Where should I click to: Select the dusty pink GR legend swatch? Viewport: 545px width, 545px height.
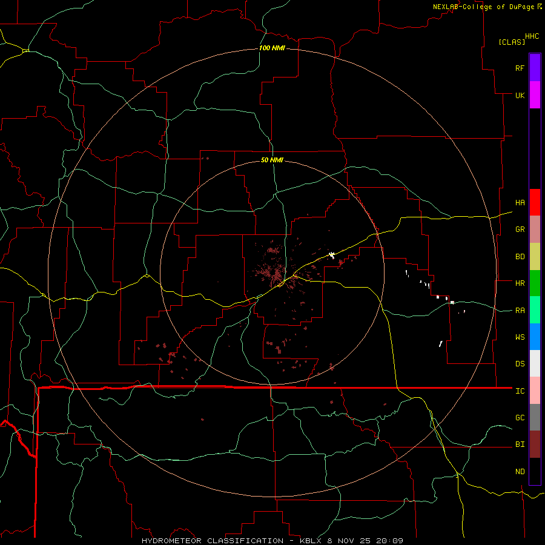click(535, 230)
